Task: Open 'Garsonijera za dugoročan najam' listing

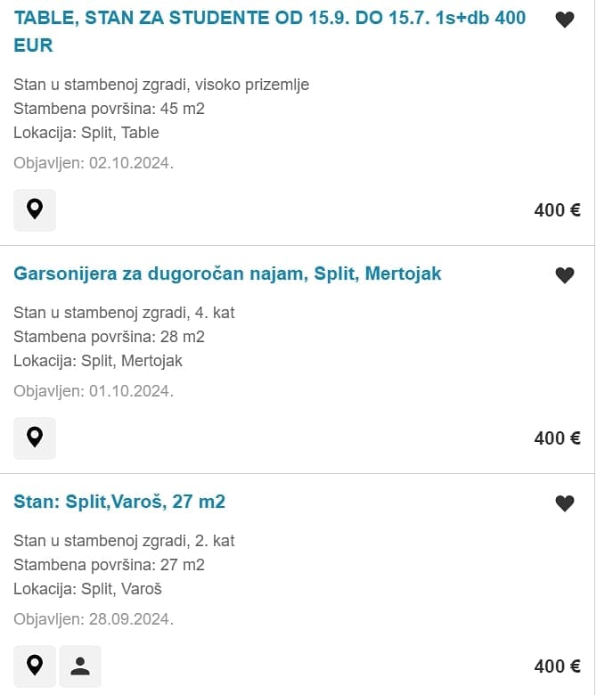Action: tap(227, 274)
